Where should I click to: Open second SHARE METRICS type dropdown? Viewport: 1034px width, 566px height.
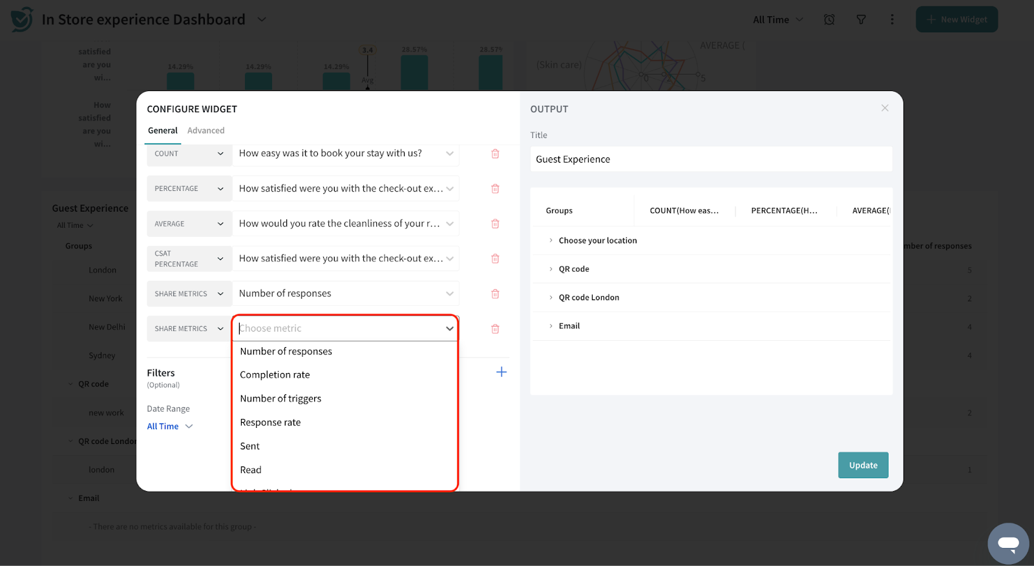coord(189,328)
